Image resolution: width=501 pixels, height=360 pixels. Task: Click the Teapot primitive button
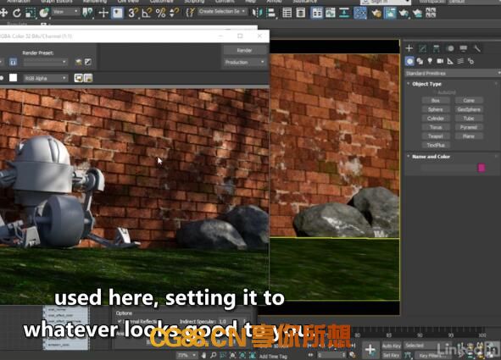click(x=436, y=136)
